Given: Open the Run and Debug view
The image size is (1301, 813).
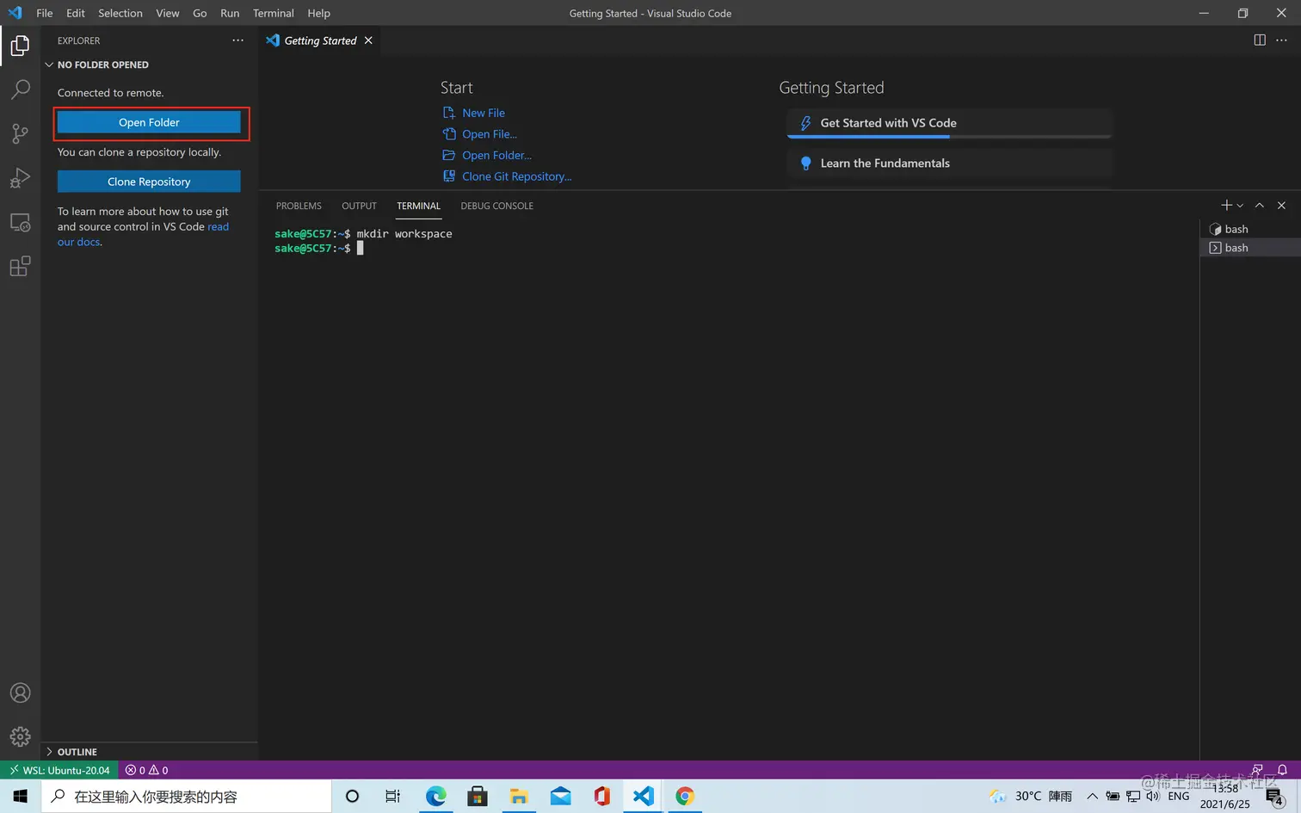Looking at the screenshot, I should click(x=20, y=178).
